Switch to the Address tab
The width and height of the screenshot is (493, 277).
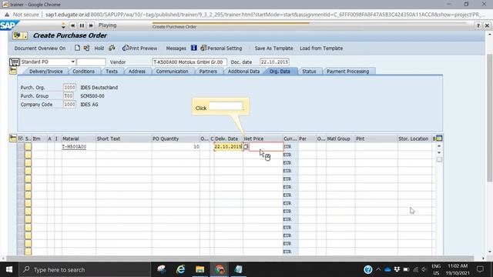(137, 72)
